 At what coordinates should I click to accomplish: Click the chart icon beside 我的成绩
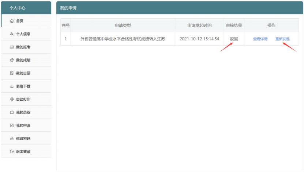coord(12,60)
